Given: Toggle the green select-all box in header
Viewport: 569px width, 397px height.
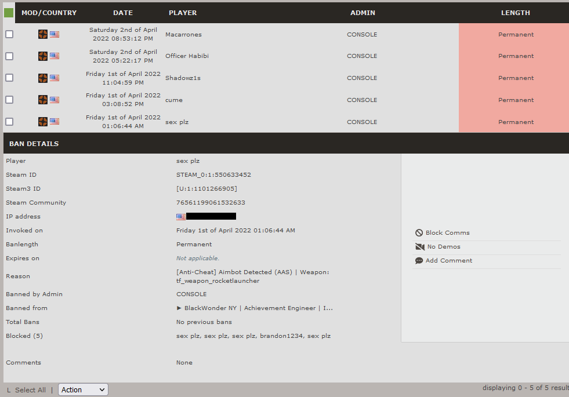Looking at the screenshot, I should click(x=9, y=13).
